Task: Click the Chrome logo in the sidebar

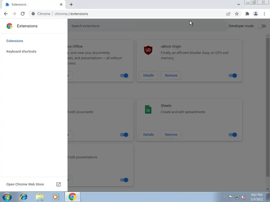Action: coord(9,26)
